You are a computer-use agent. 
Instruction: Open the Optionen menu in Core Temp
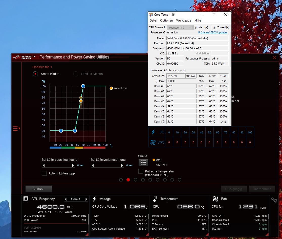[166, 21]
